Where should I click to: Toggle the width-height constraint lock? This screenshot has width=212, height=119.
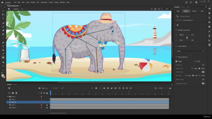pos(187,37)
